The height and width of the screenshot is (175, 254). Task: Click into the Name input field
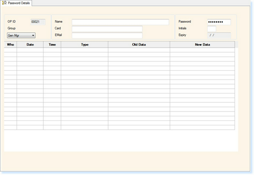tap(121, 22)
